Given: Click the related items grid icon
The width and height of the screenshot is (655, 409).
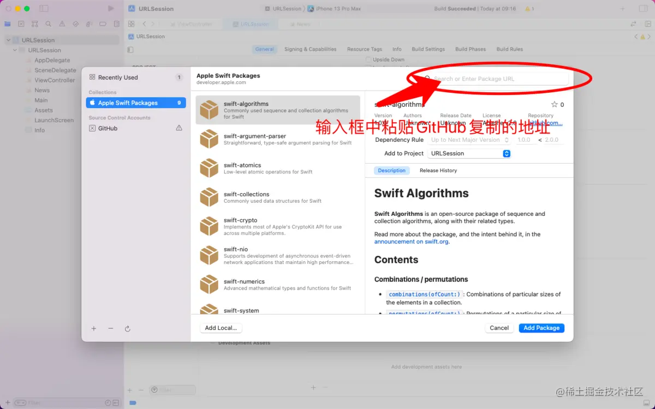Looking at the screenshot, I should 131,24.
